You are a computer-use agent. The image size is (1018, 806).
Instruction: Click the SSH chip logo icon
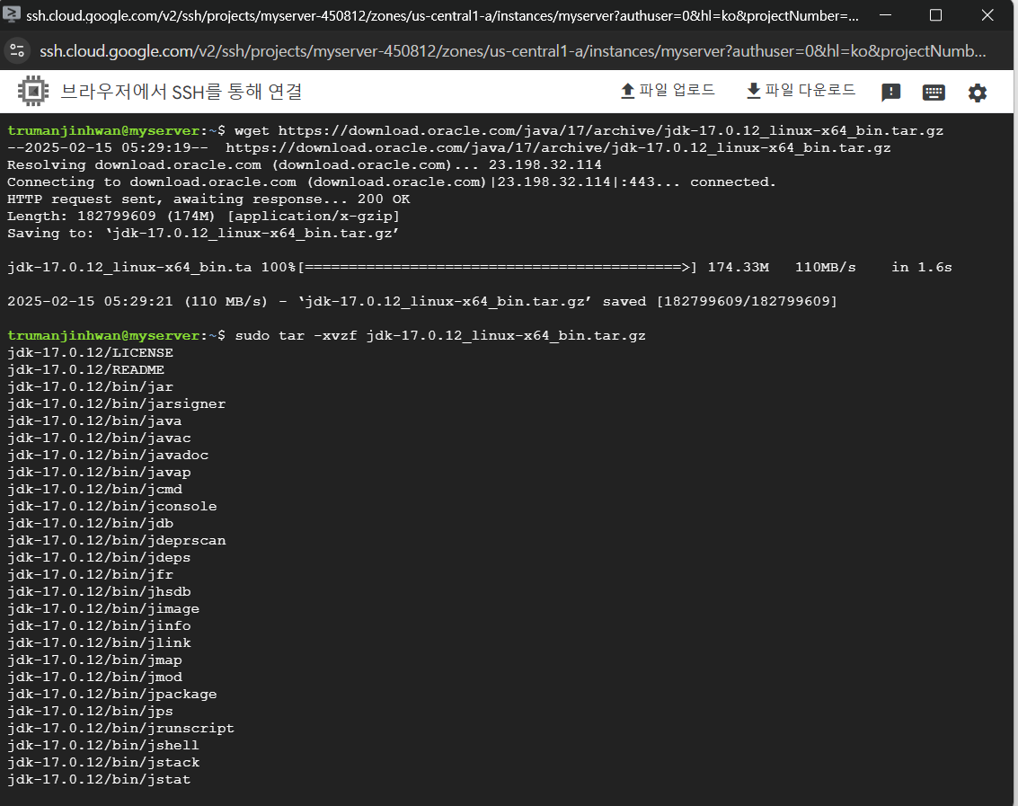[33, 92]
